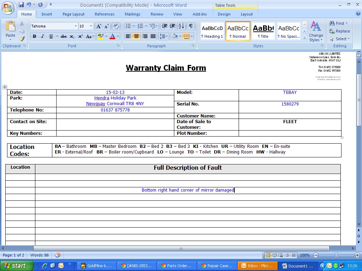Viewport: 362px width, 271px height.
Task: Toggle Italic formatting
Action: 42,36
